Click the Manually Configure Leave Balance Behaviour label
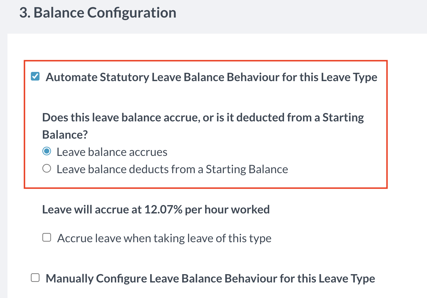The image size is (427, 298). (x=210, y=279)
